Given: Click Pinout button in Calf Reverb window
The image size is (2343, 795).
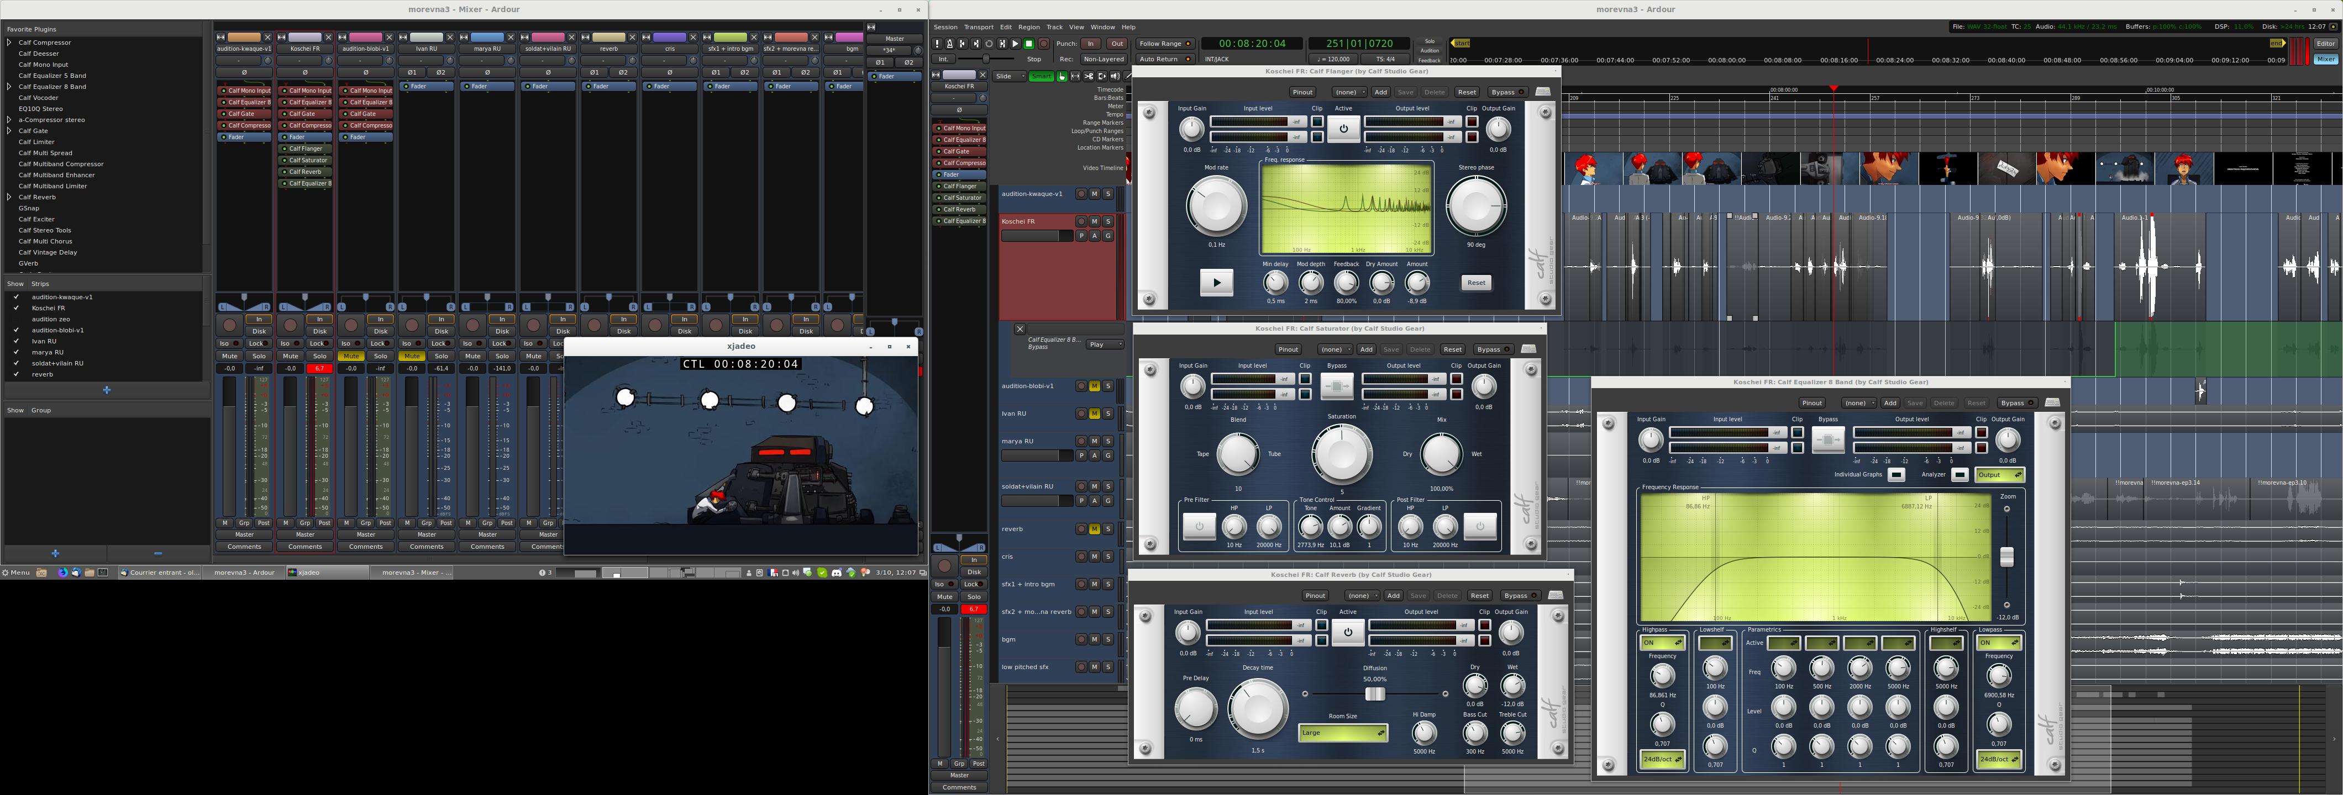Looking at the screenshot, I should point(1315,595).
